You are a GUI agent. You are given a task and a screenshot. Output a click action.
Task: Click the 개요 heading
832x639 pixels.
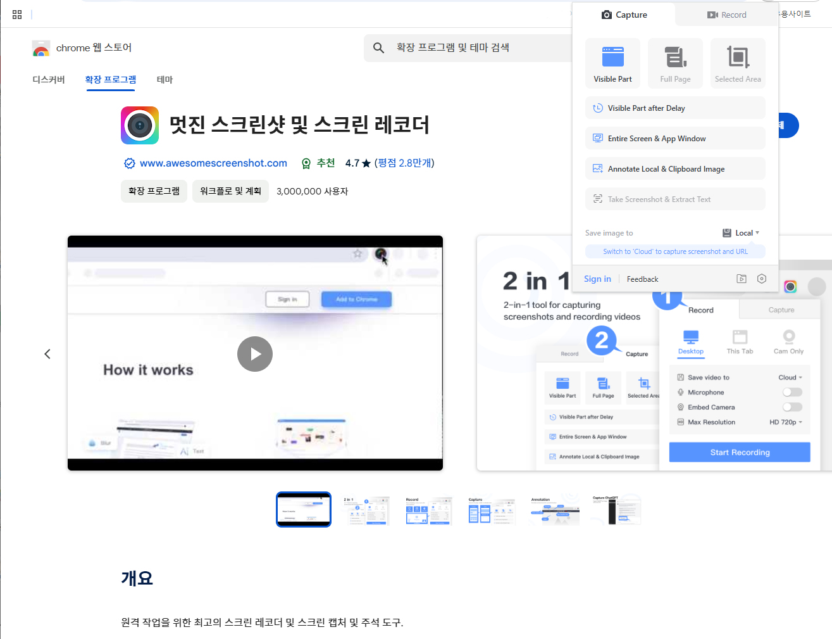(x=137, y=578)
